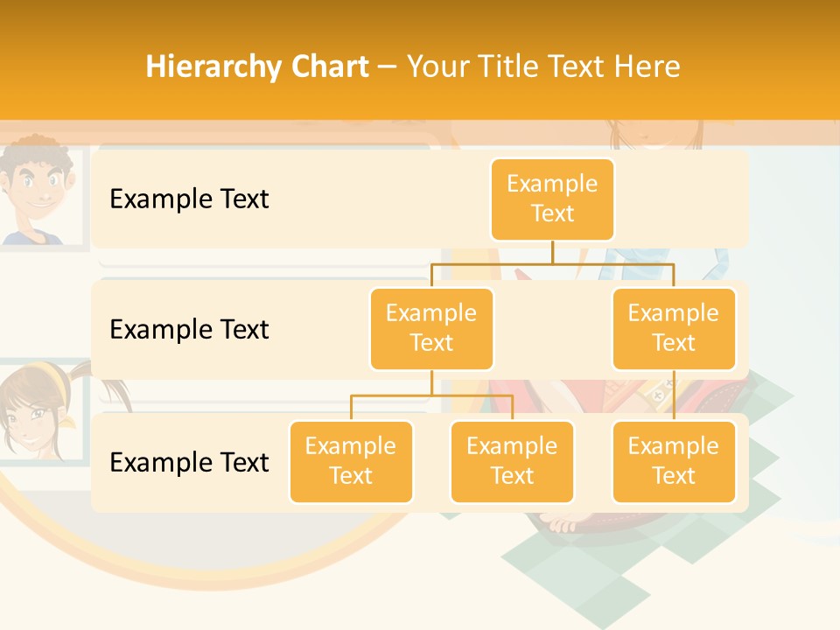Click the bold "Hierarchy Chart" title text

(257, 66)
